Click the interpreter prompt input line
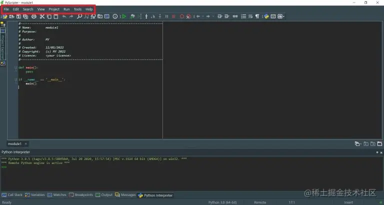384x205 pixels. coord(191,167)
